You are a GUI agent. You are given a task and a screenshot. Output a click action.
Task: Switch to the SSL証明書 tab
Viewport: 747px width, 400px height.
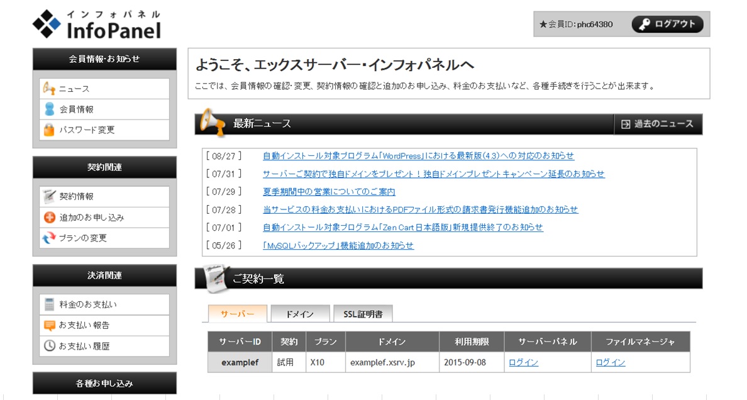coord(363,314)
